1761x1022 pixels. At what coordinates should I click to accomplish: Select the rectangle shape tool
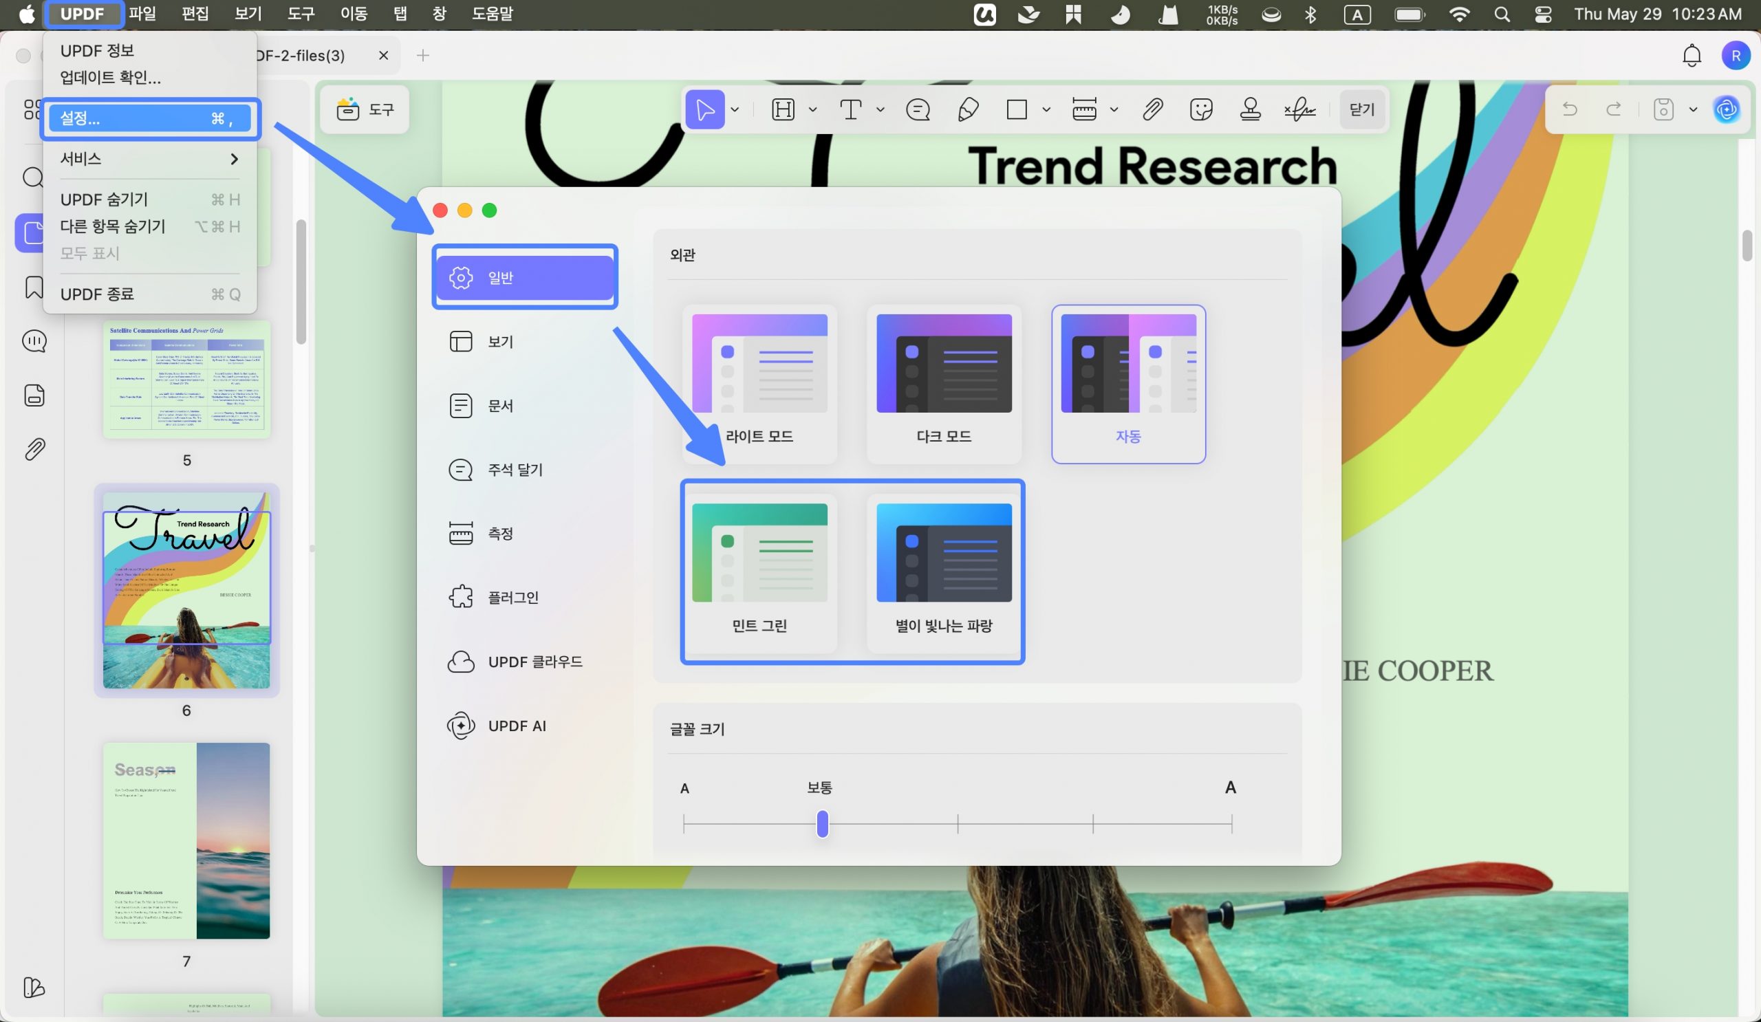point(1017,109)
